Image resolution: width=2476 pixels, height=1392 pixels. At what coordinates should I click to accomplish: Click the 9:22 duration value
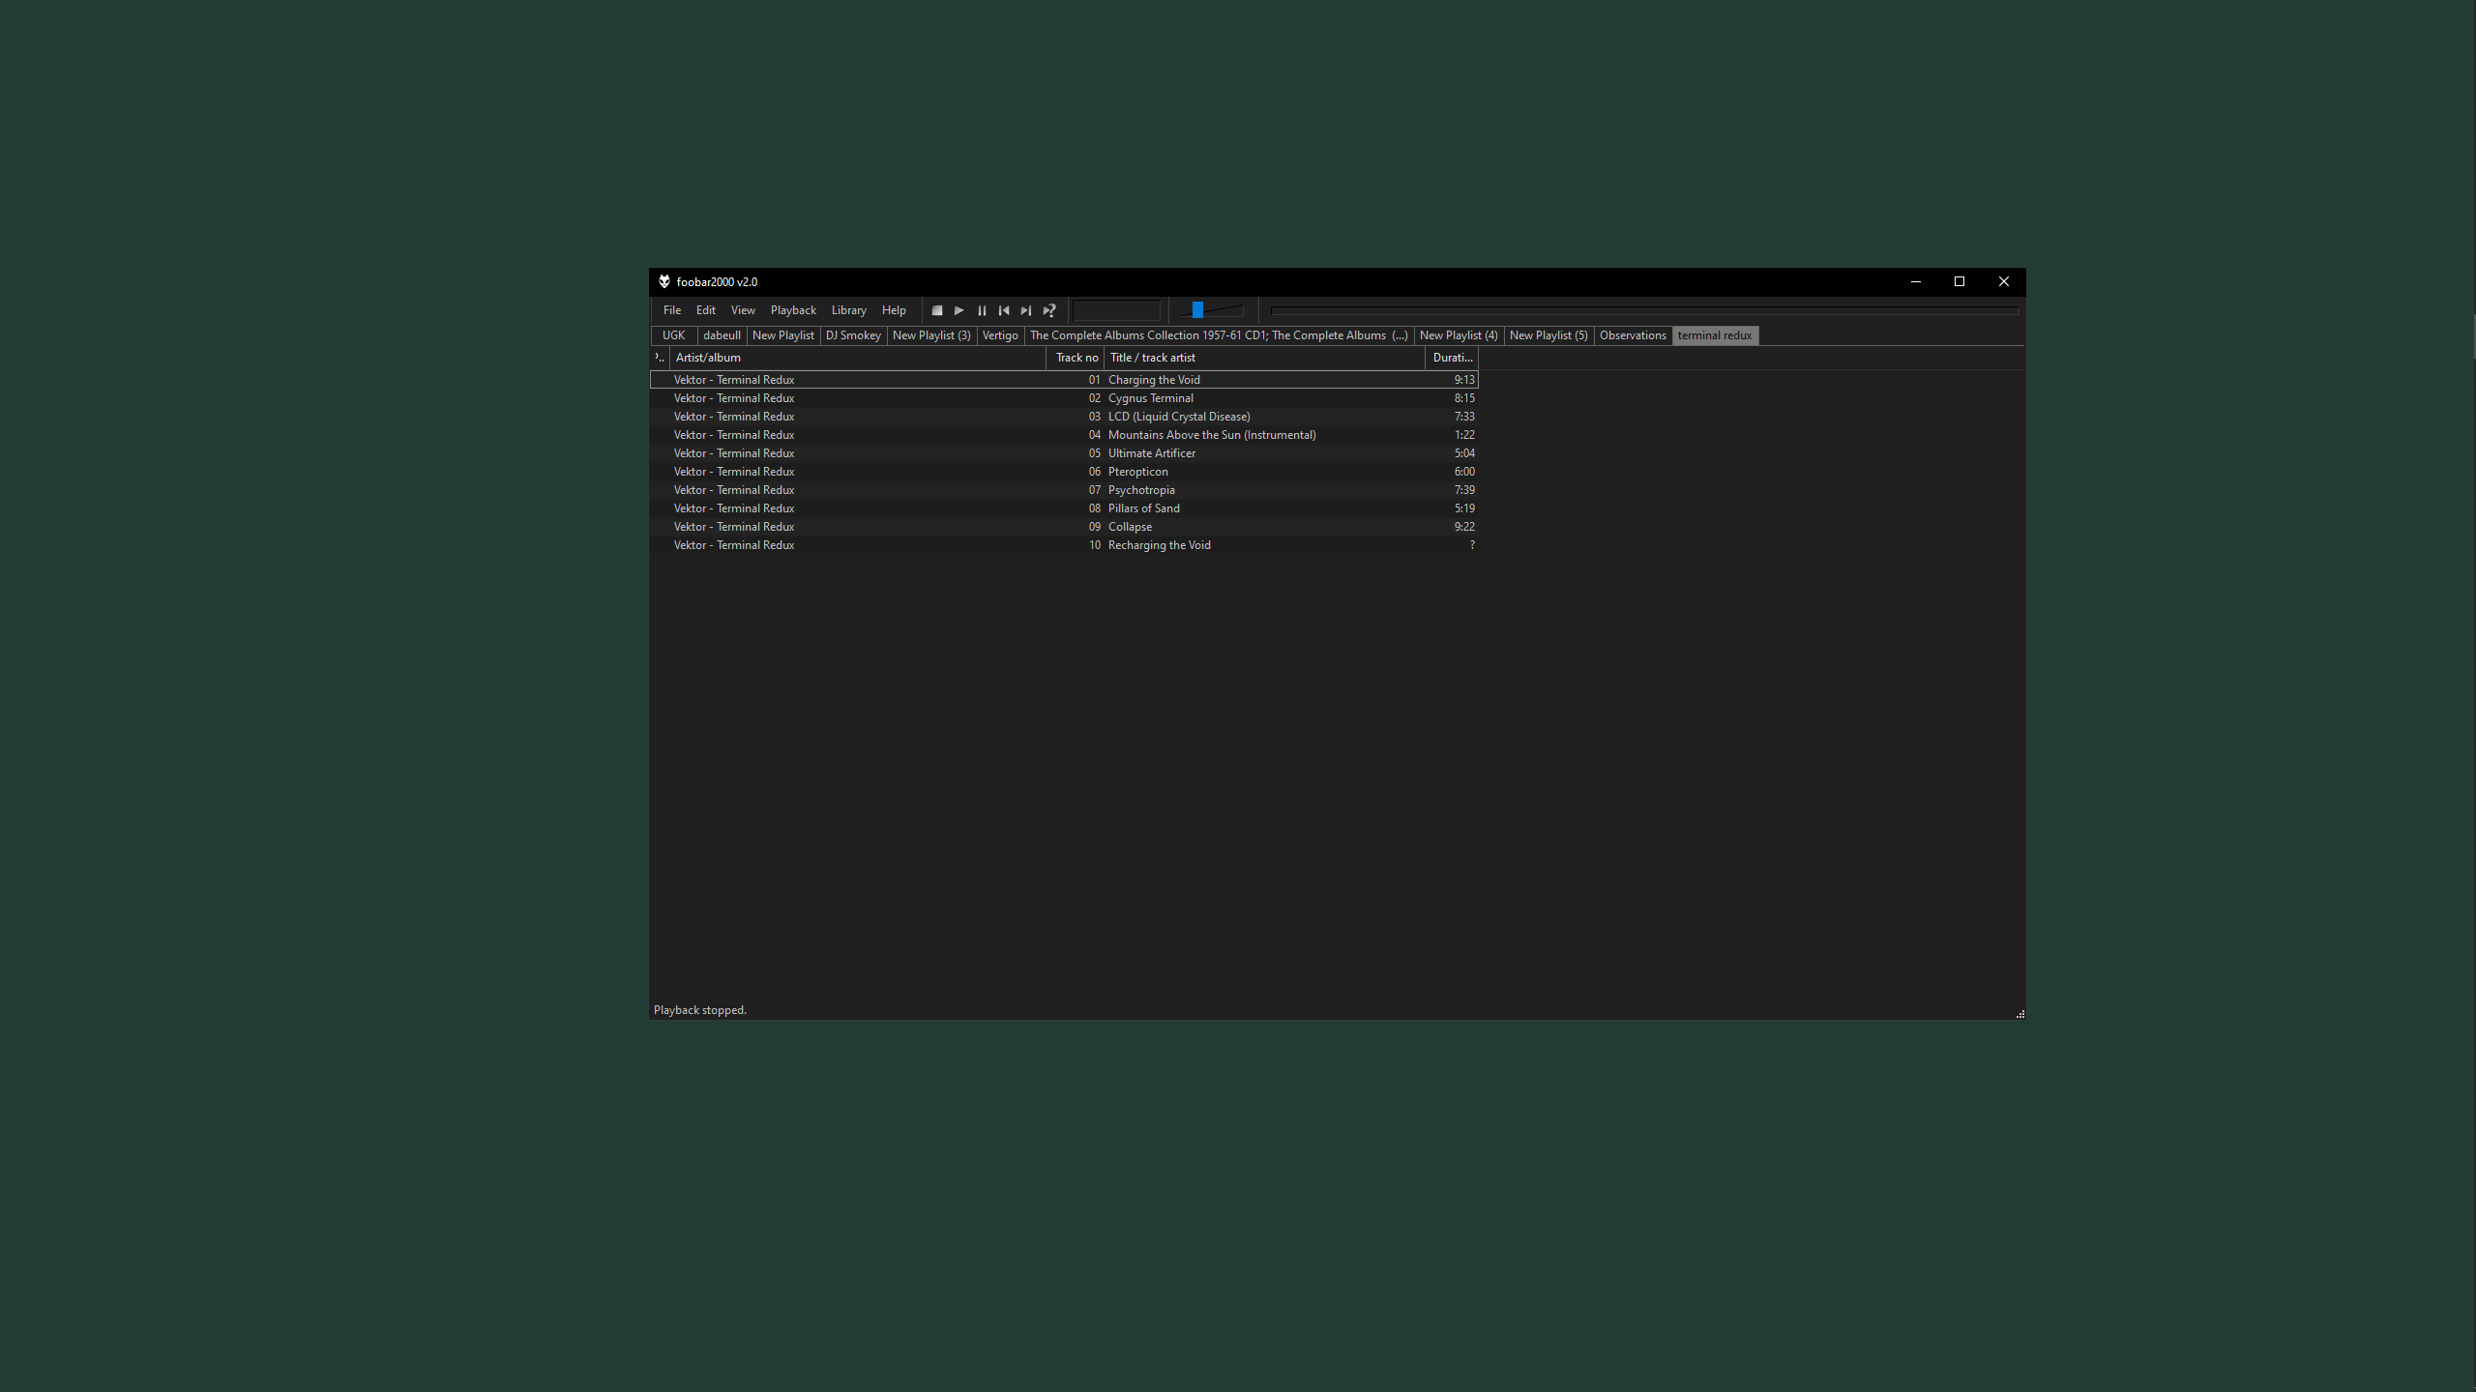click(1464, 527)
